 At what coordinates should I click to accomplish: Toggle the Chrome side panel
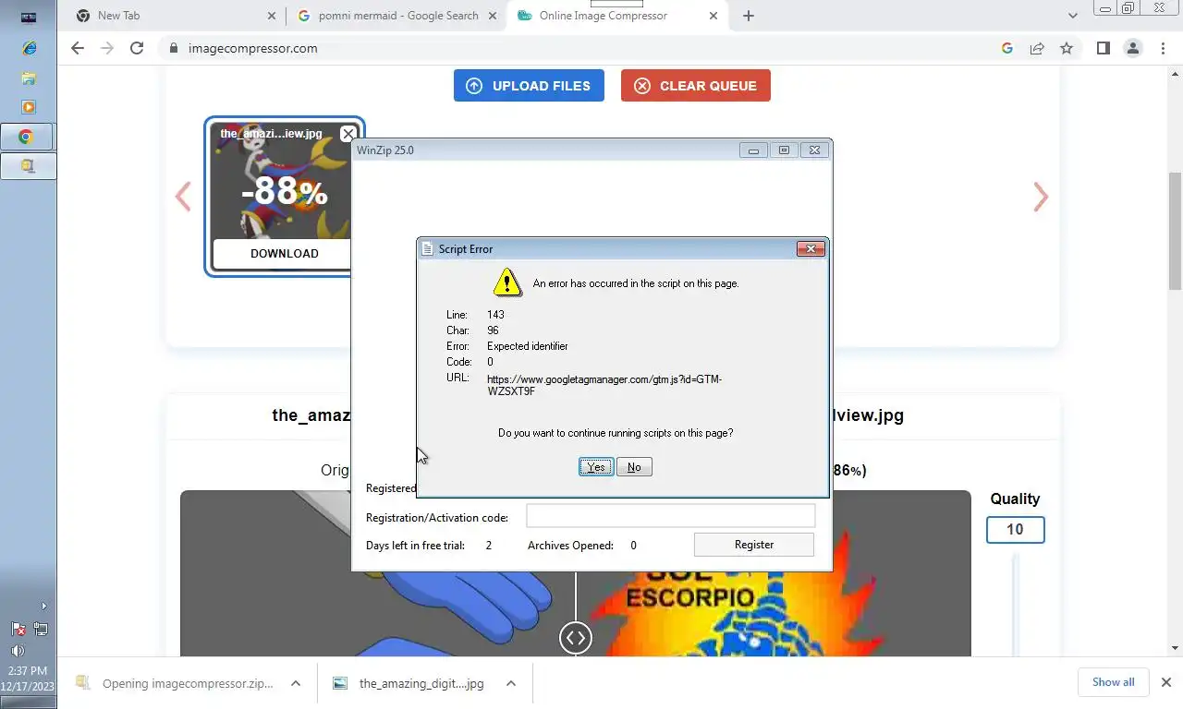click(1103, 48)
